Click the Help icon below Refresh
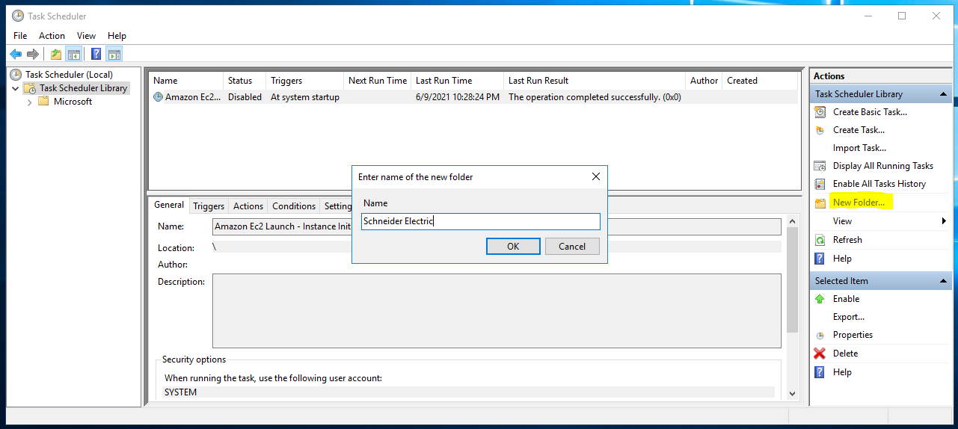 (820, 259)
